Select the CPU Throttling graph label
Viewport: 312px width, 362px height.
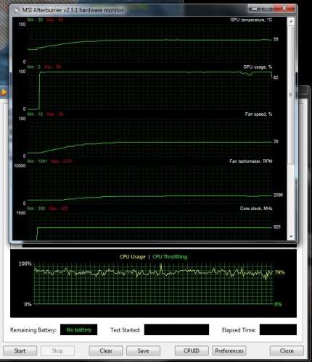[170, 257]
